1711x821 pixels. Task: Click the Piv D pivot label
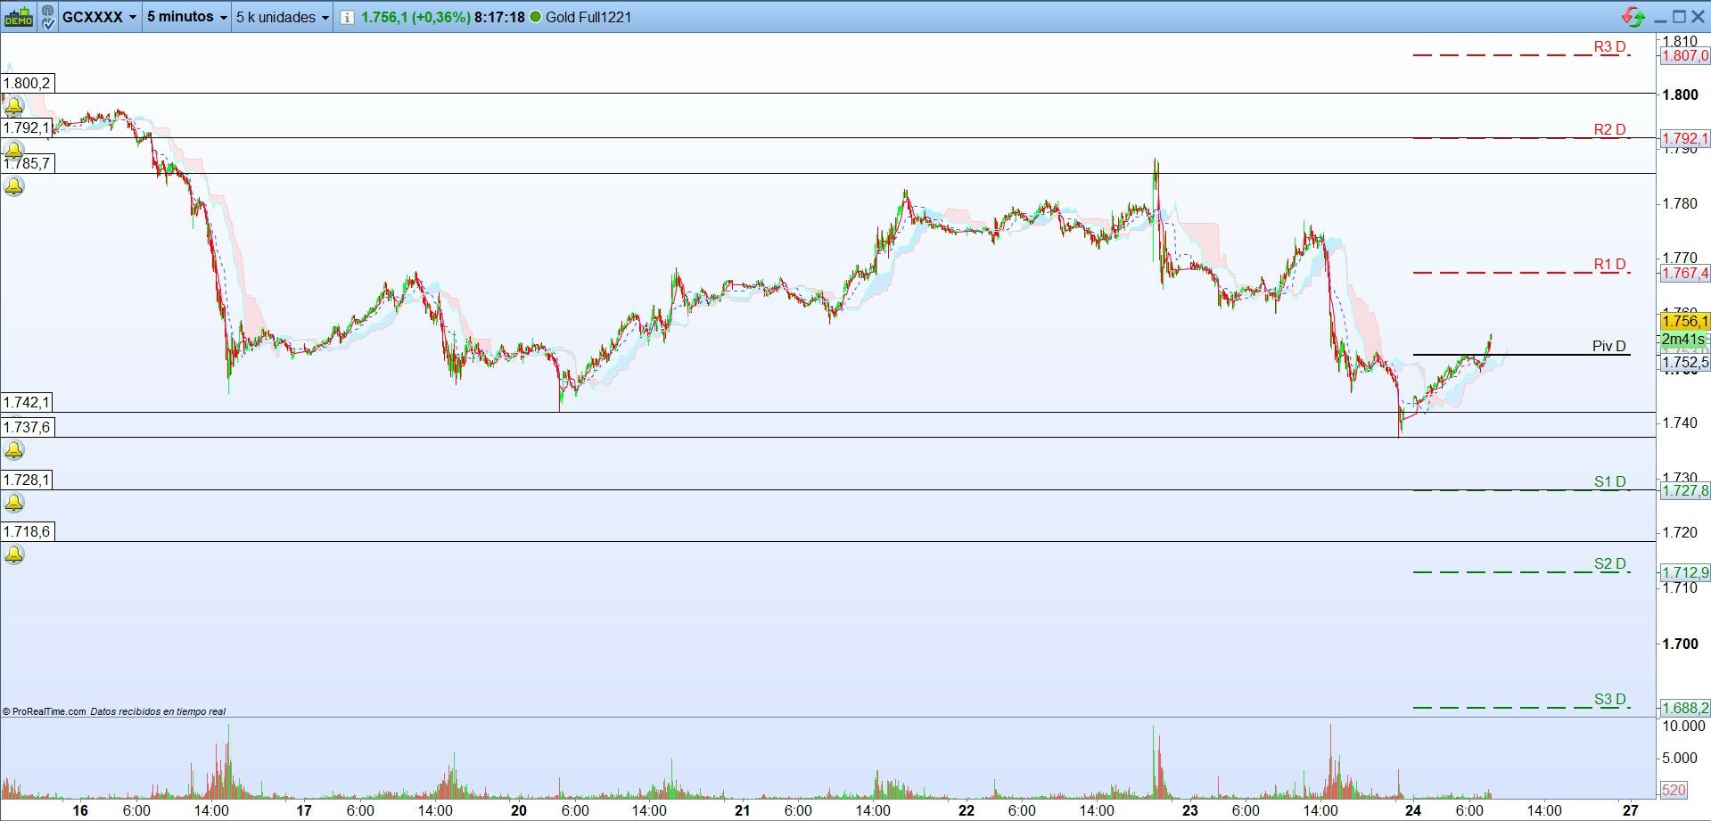coord(1608,347)
